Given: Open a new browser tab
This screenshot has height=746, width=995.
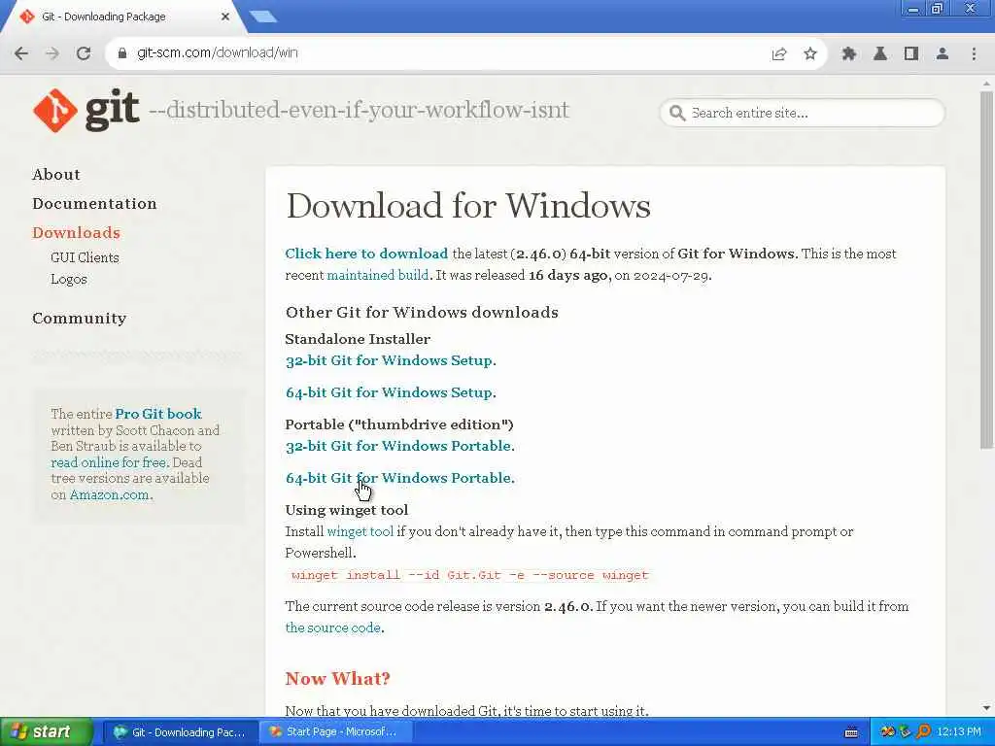Looking at the screenshot, I should [x=263, y=17].
